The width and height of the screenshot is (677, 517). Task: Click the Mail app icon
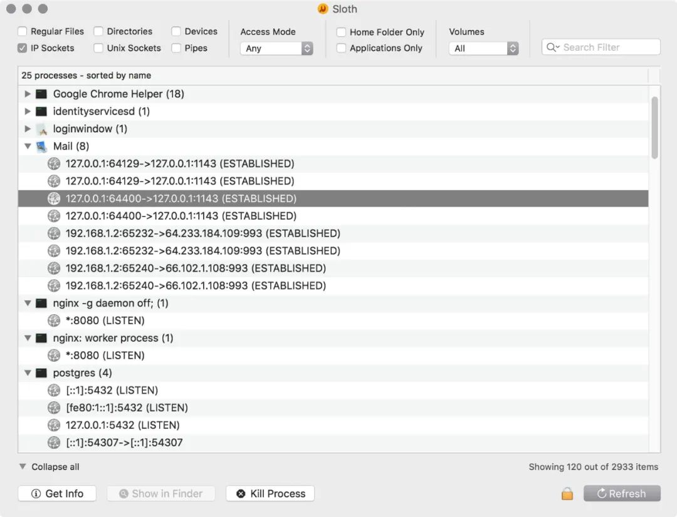[x=41, y=146]
